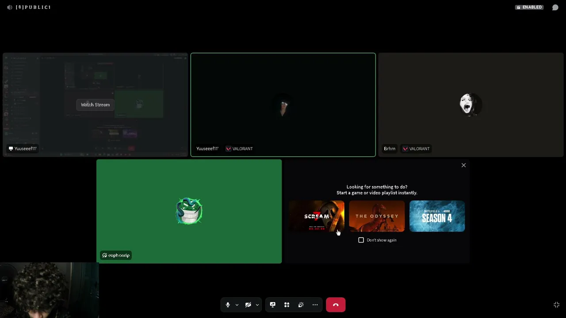Viewport: 566px width, 318px height.
Task: Open the Scream 7 activity card
Action: [x=317, y=216]
